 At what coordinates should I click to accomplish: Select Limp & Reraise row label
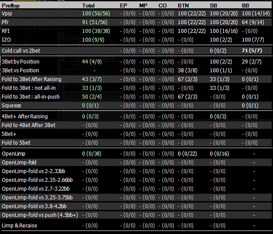pos(19,226)
